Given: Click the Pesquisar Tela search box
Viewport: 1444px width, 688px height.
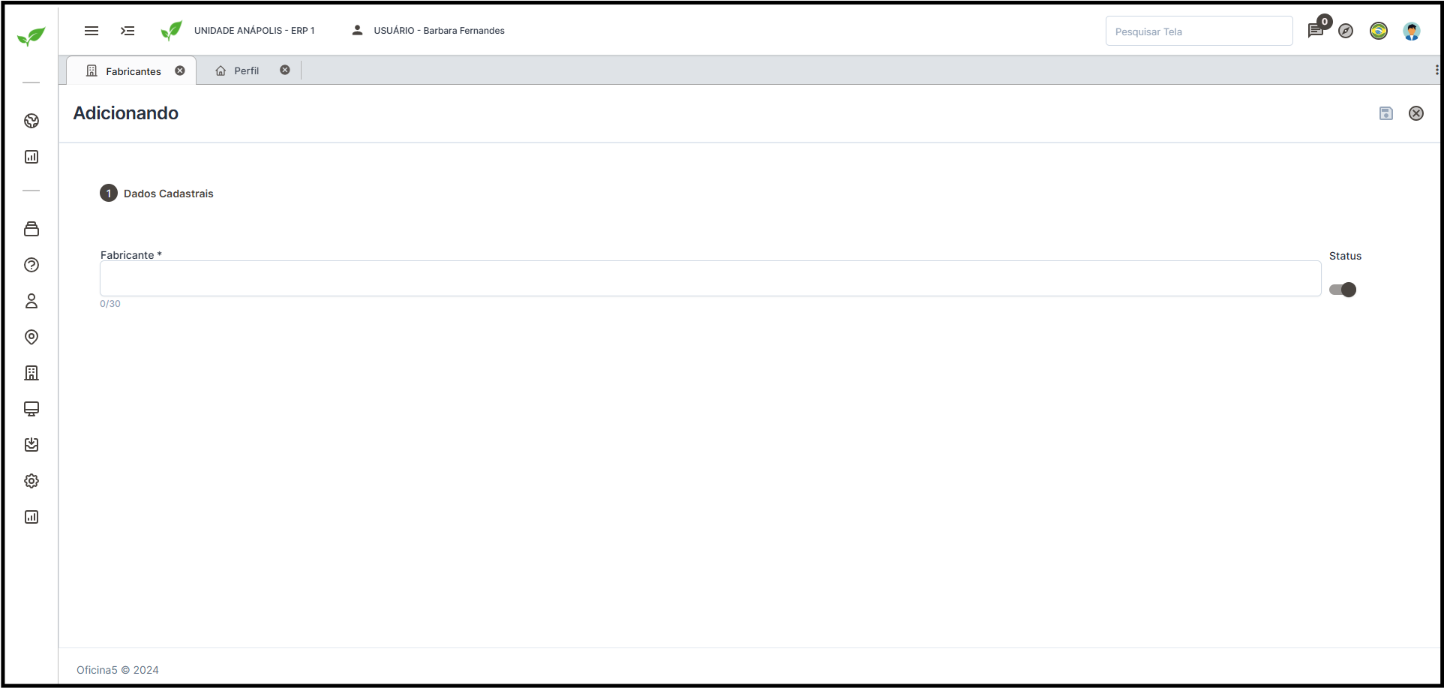Looking at the screenshot, I should [x=1198, y=32].
